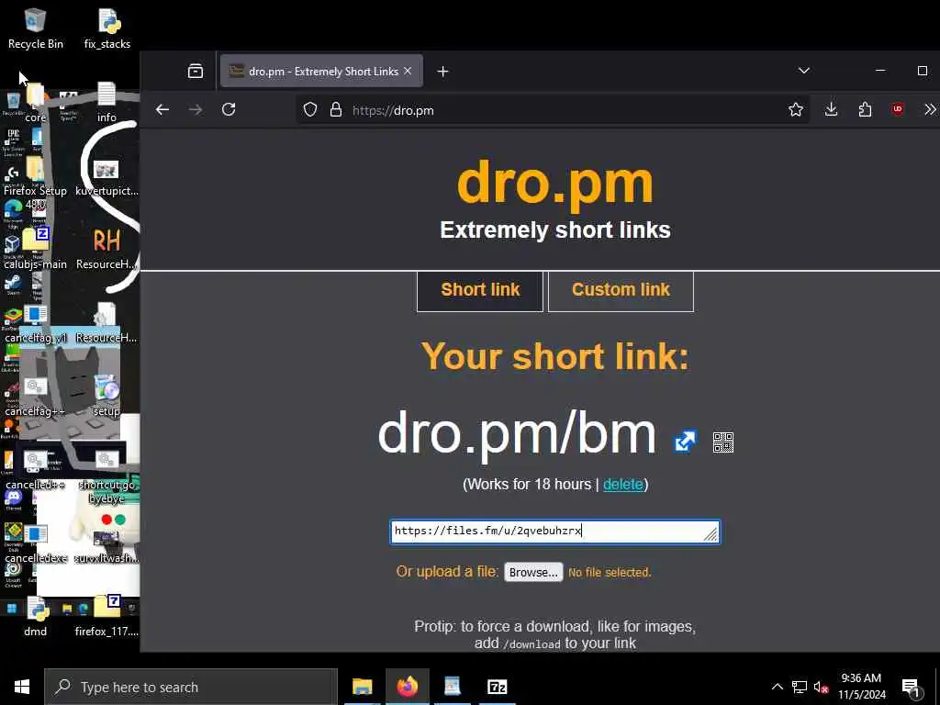Select the cancelled++ desktop icon
Screen dimensions: 940x705
click(36, 469)
